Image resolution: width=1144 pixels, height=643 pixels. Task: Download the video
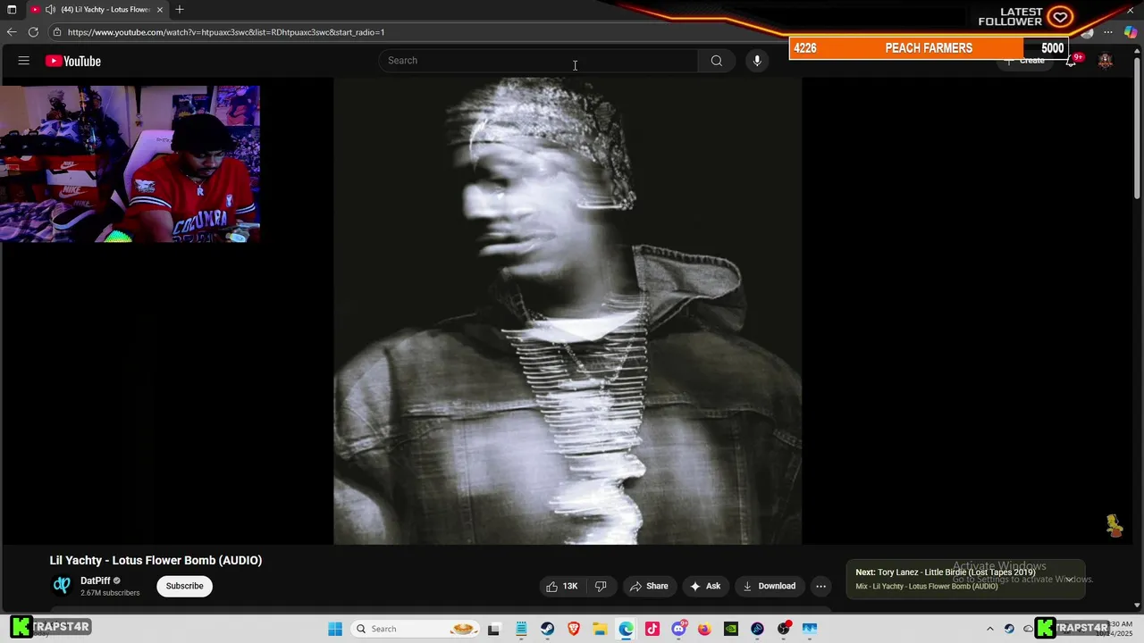769,586
